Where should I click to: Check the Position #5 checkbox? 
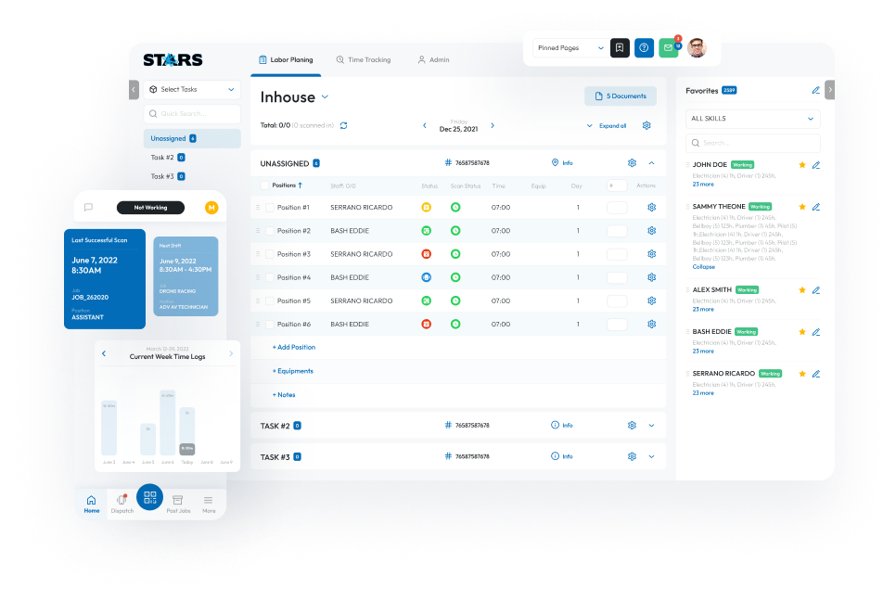click(x=270, y=301)
